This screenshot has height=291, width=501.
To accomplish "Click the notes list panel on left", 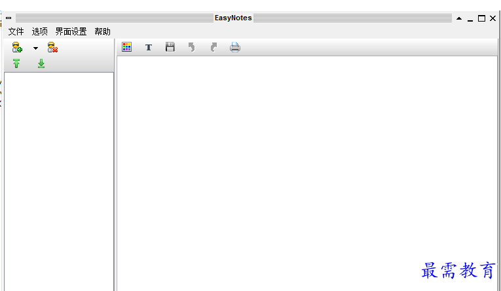I will [59, 181].
